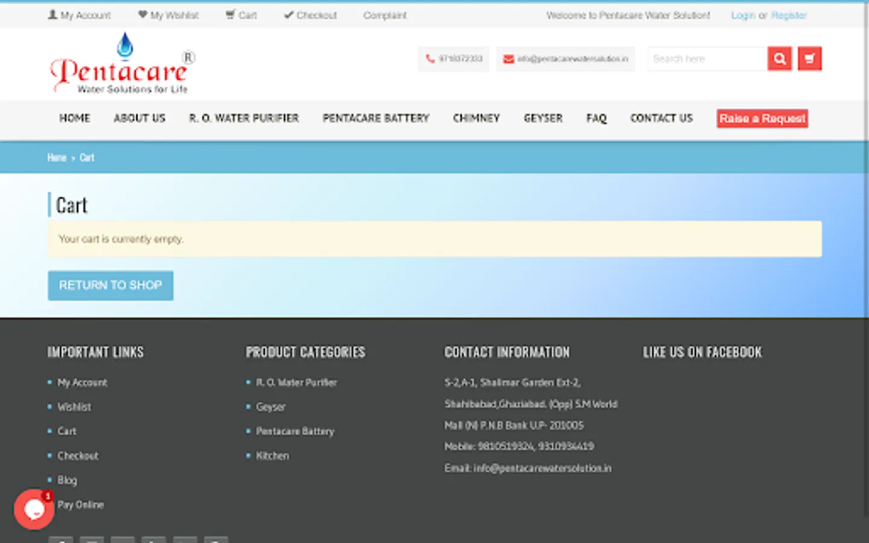Open footer R. O. Water Purifier category
The width and height of the screenshot is (869, 543).
click(x=296, y=383)
